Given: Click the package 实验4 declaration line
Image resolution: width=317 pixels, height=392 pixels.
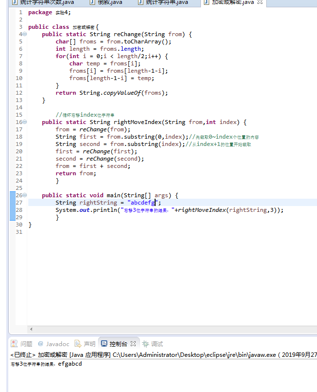Looking at the screenshot, I should coord(49,12).
